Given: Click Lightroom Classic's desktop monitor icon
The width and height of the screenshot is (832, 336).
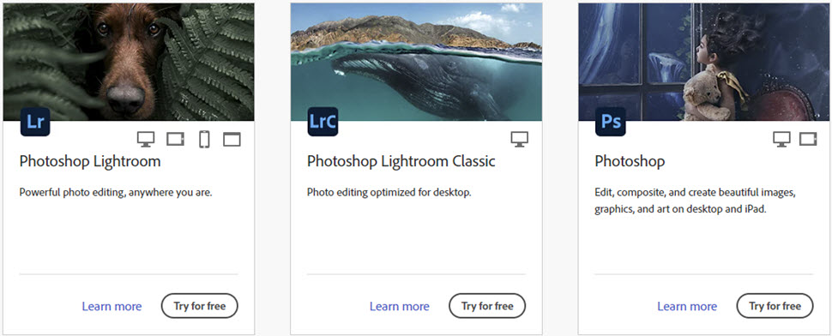Looking at the screenshot, I should 520,140.
